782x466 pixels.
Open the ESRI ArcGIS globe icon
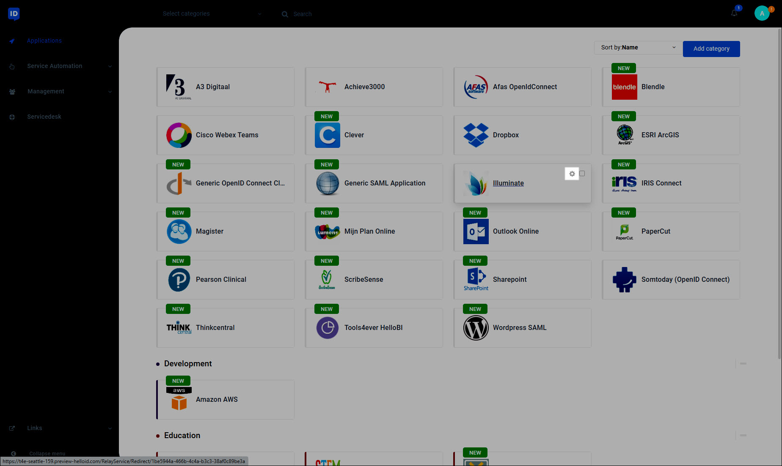[x=625, y=135]
